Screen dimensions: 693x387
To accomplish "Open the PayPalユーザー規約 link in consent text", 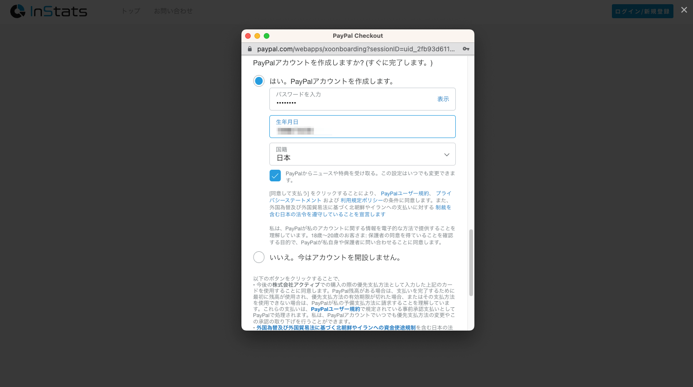I will coord(405,193).
